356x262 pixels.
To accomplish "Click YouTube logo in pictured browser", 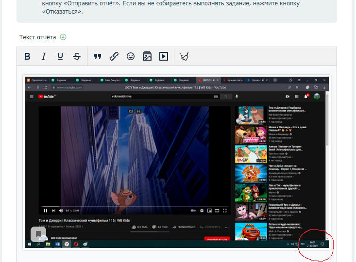I will click(47, 97).
